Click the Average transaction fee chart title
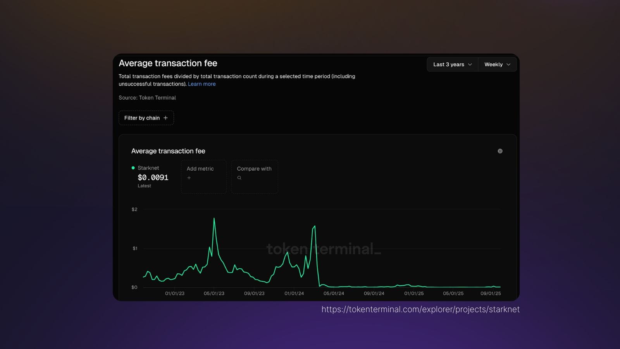Viewport: 620px width, 349px height. (x=168, y=151)
